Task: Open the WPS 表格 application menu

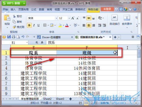Action: 12,3
